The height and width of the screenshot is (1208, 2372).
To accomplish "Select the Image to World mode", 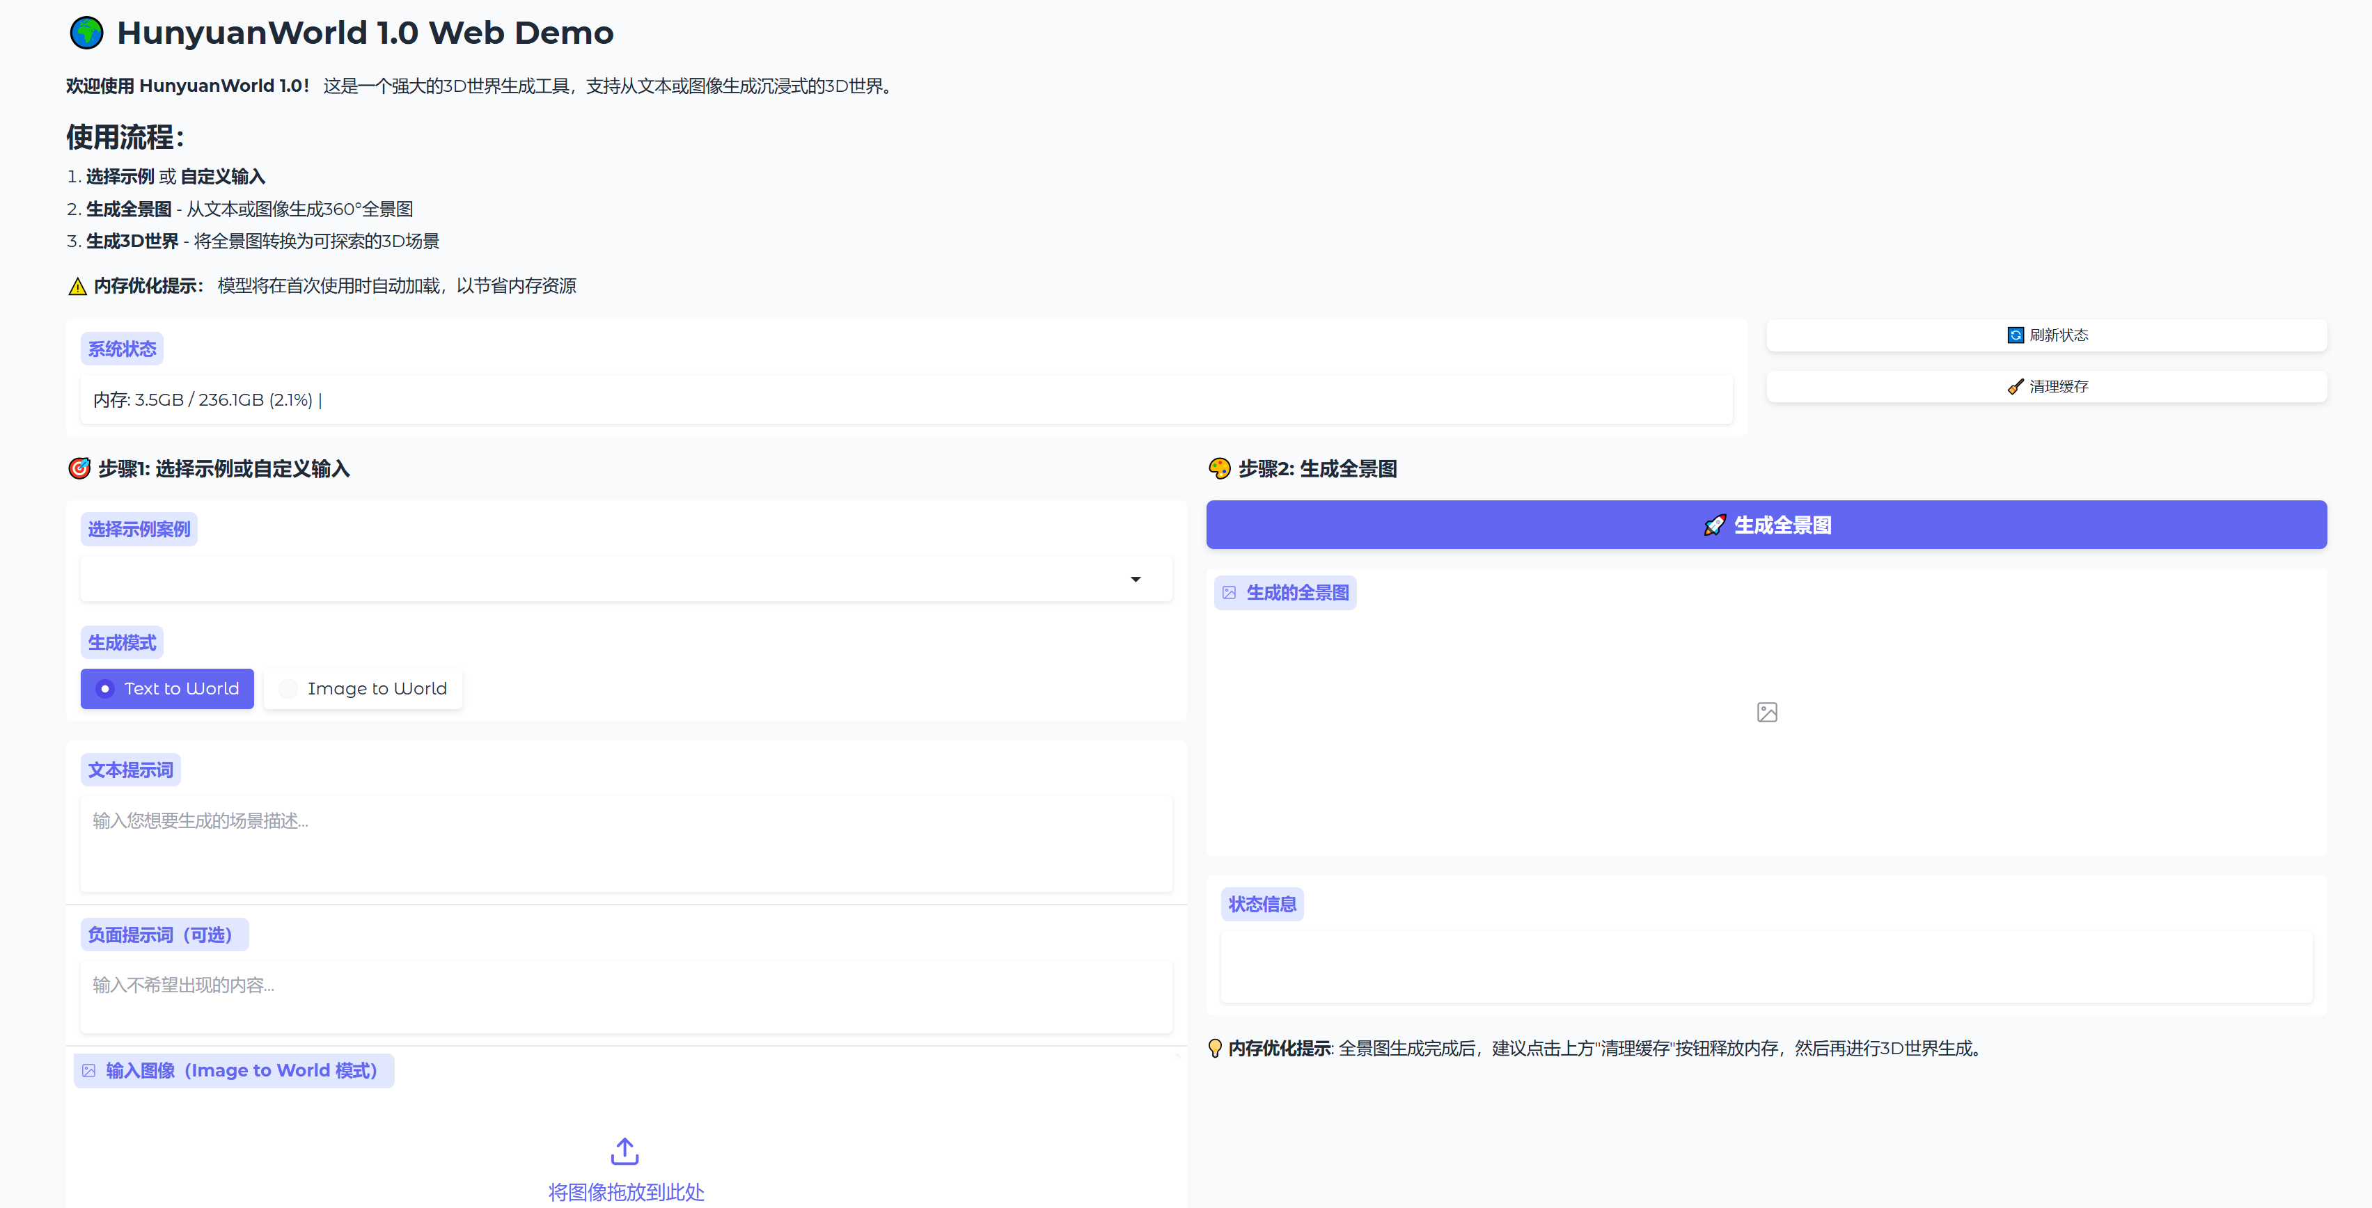I will click(x=363, y=689).
